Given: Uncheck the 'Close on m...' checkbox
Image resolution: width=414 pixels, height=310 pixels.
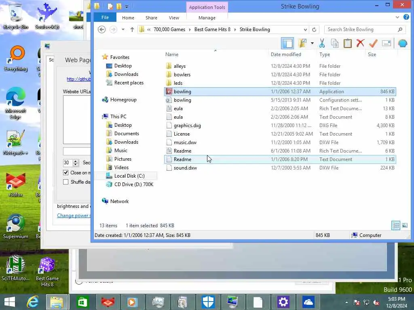Looking at the screenshot, I should pyautogui.click(x=66, y=173).
